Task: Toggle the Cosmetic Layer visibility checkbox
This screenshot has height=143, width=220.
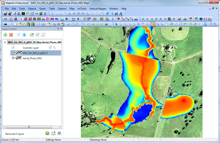Action: pyautogui.click(x=13, y=48)
